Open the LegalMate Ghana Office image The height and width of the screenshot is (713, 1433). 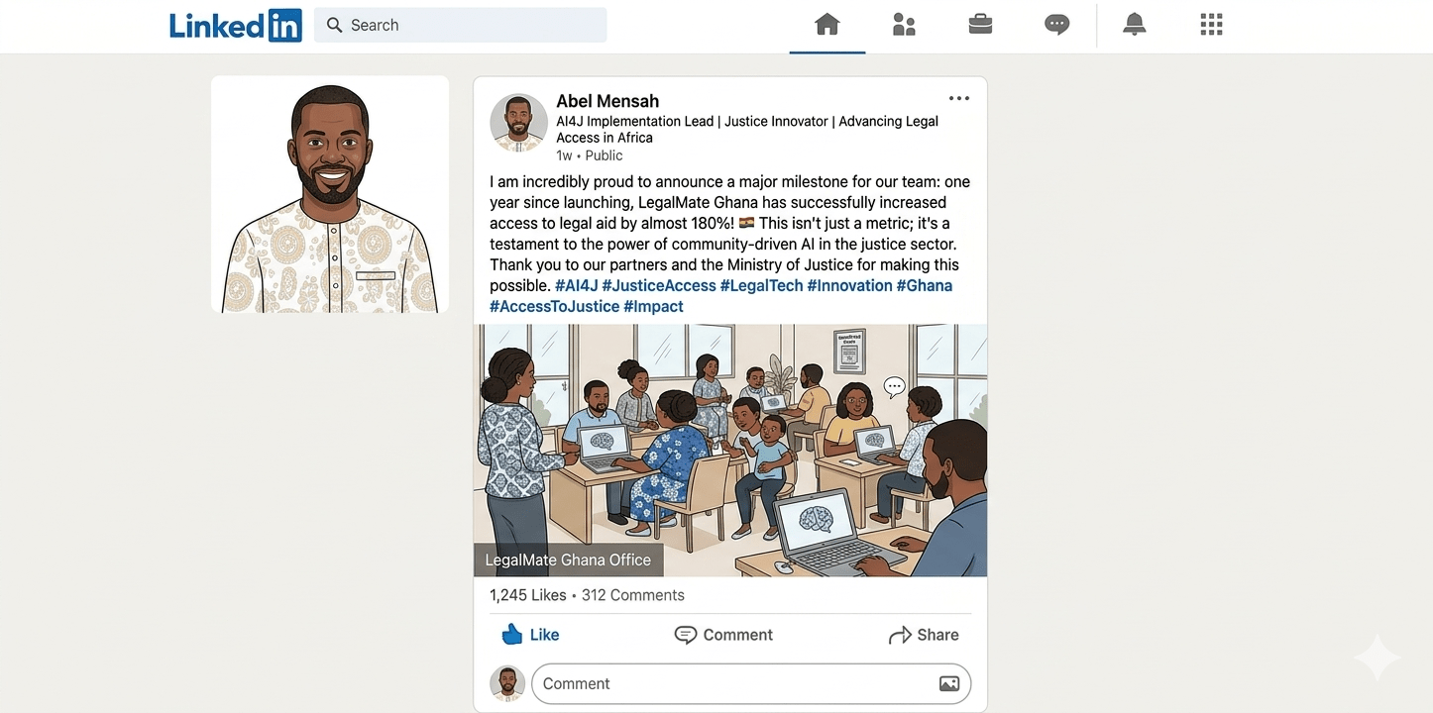730,451
